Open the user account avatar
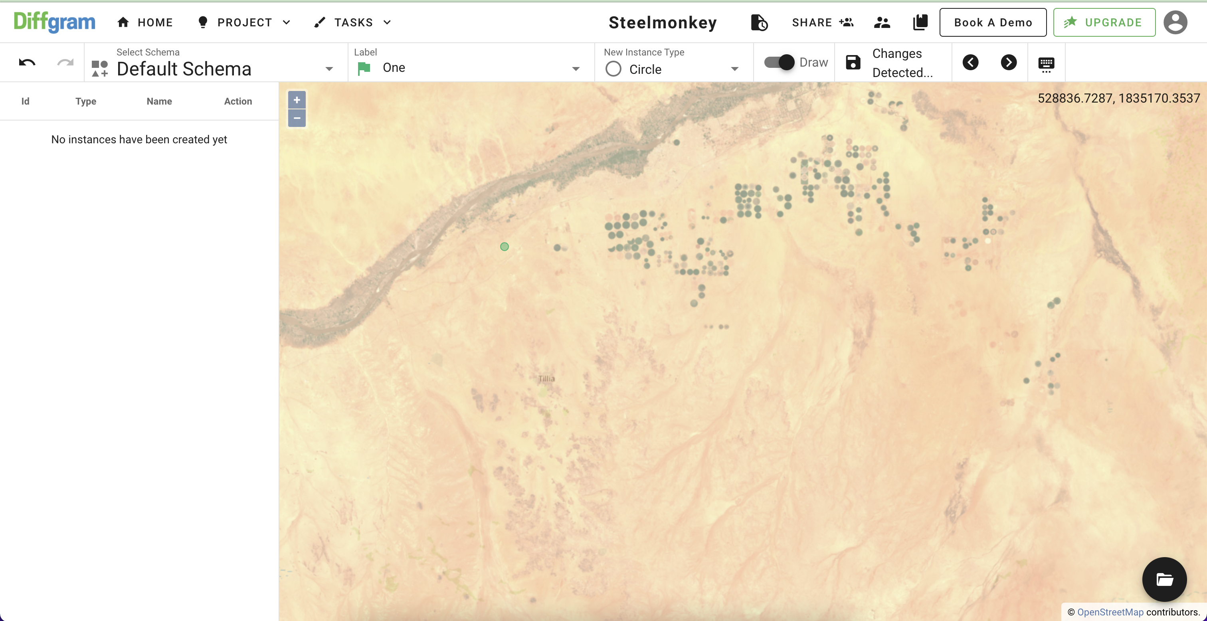Image resolution: width=1207 pixels, height=621 pixels. click(x=1175, y=22)
